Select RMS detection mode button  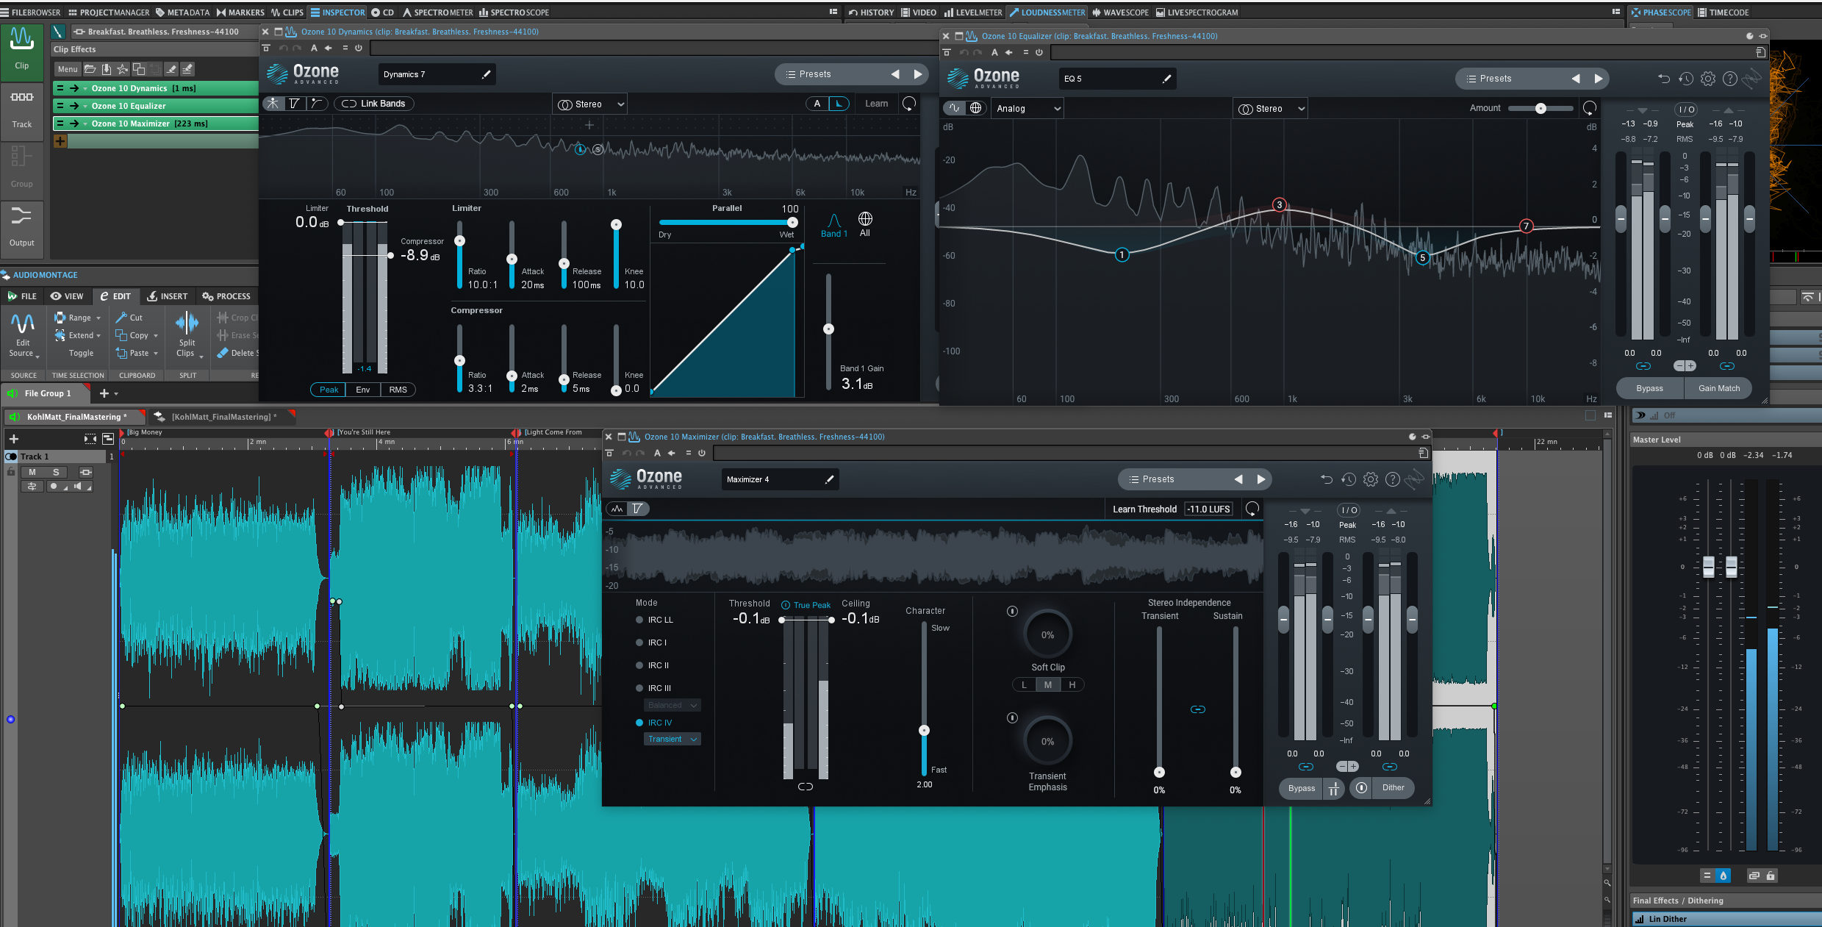398,390
